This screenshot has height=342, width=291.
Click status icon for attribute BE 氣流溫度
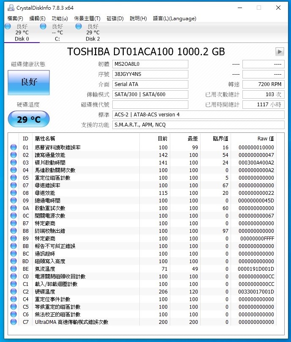[14, 269]
